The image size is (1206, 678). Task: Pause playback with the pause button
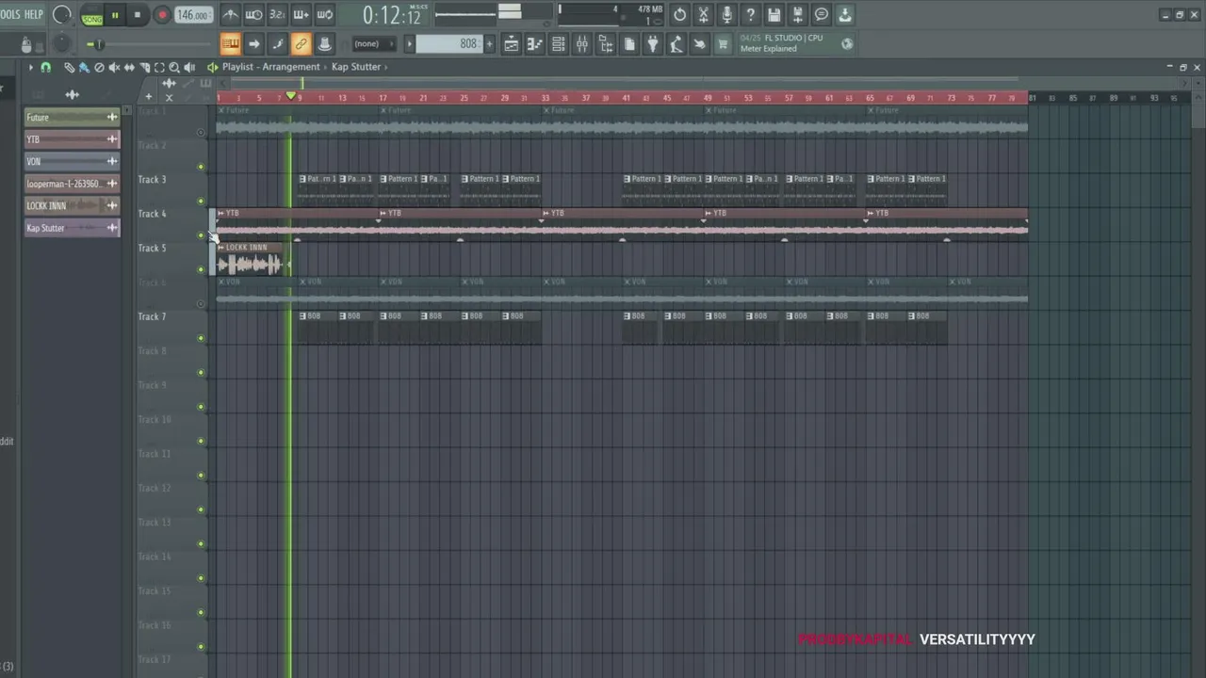pyautogui.click(x=115, y=15)
